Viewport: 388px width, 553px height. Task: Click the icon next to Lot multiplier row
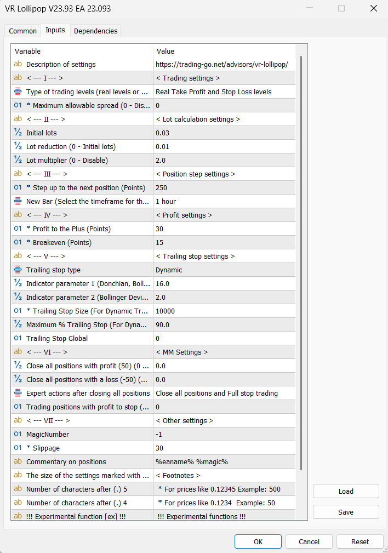coord(18,160)
